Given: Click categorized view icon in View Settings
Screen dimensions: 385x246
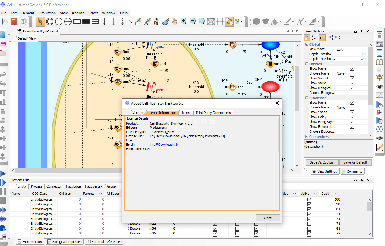Looking at the screenshot, I should [x=307, y=38].
